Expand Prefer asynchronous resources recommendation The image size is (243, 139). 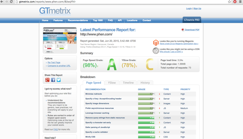click(x=100, y=108)
